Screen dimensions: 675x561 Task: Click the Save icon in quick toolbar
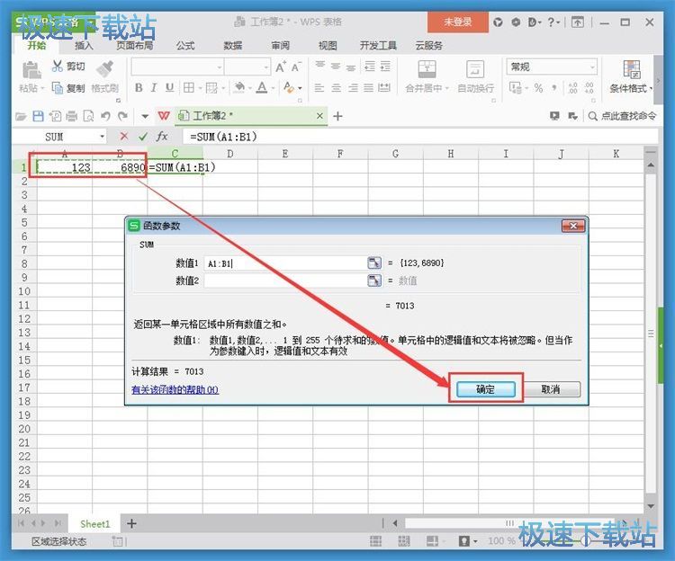(39, 116)
